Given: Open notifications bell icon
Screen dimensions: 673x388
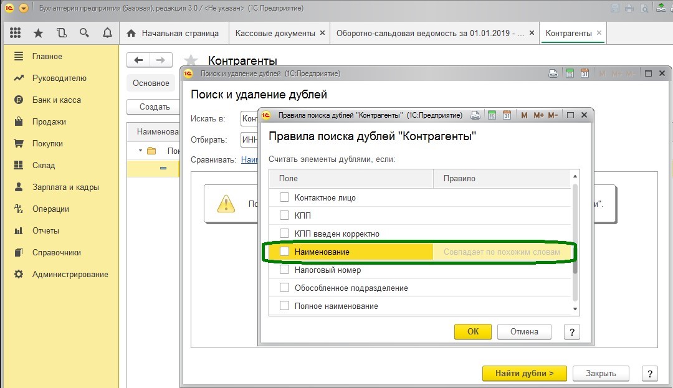Looking at the screenshot, I should (x=107, y=33).
